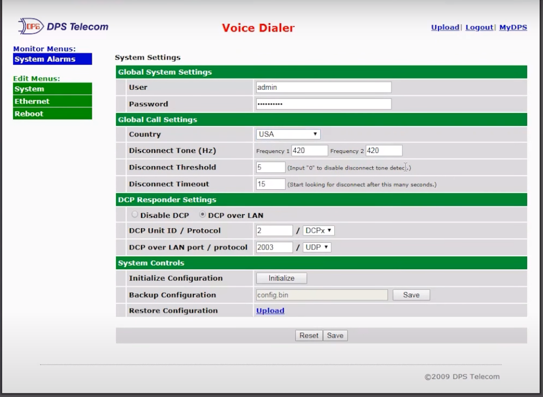
Task: Open the DCPx protocol dropdown
Action: [x=318, y=230]
